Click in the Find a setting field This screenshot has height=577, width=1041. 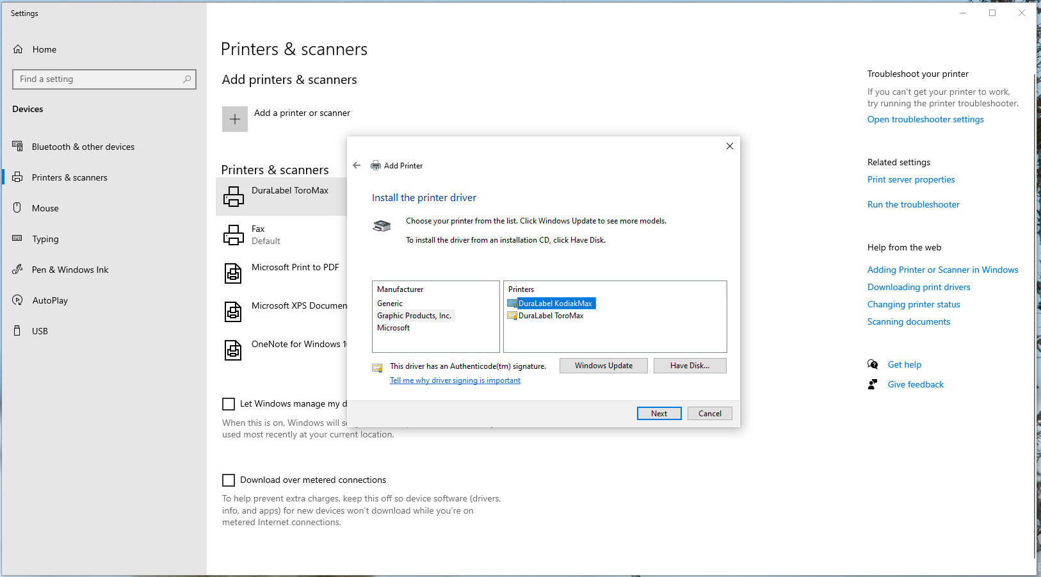(x=96, y=79)
